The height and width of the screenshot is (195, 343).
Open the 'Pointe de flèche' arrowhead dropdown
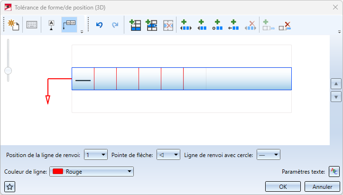click(x=168, y=155)
